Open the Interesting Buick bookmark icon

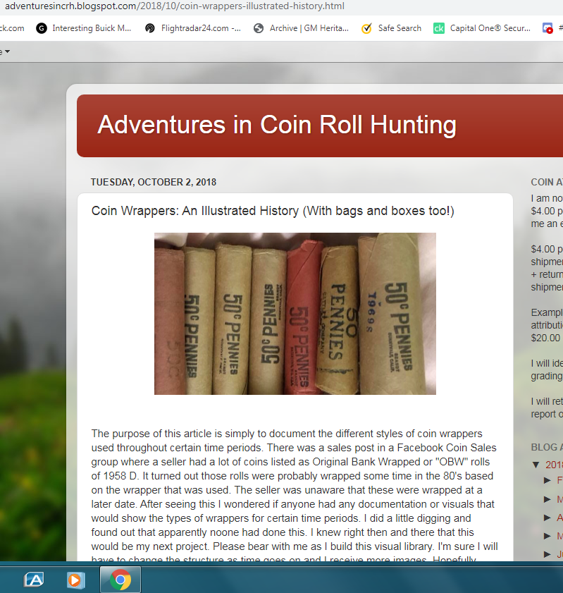(x=42, y=28)
